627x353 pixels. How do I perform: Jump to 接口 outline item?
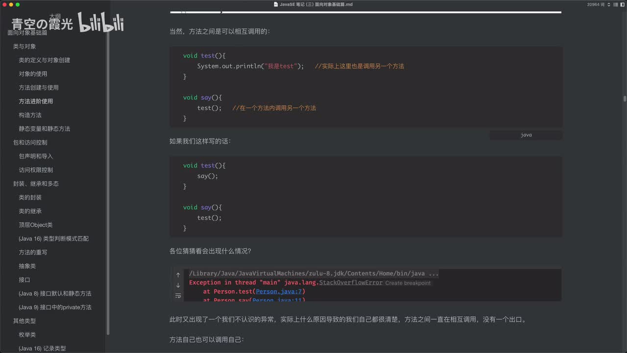pos(24,280)
